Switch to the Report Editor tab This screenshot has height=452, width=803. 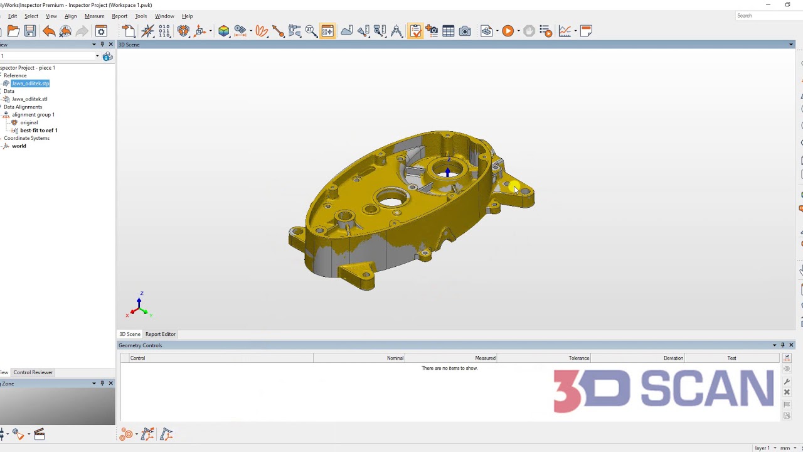click(160, 334)
